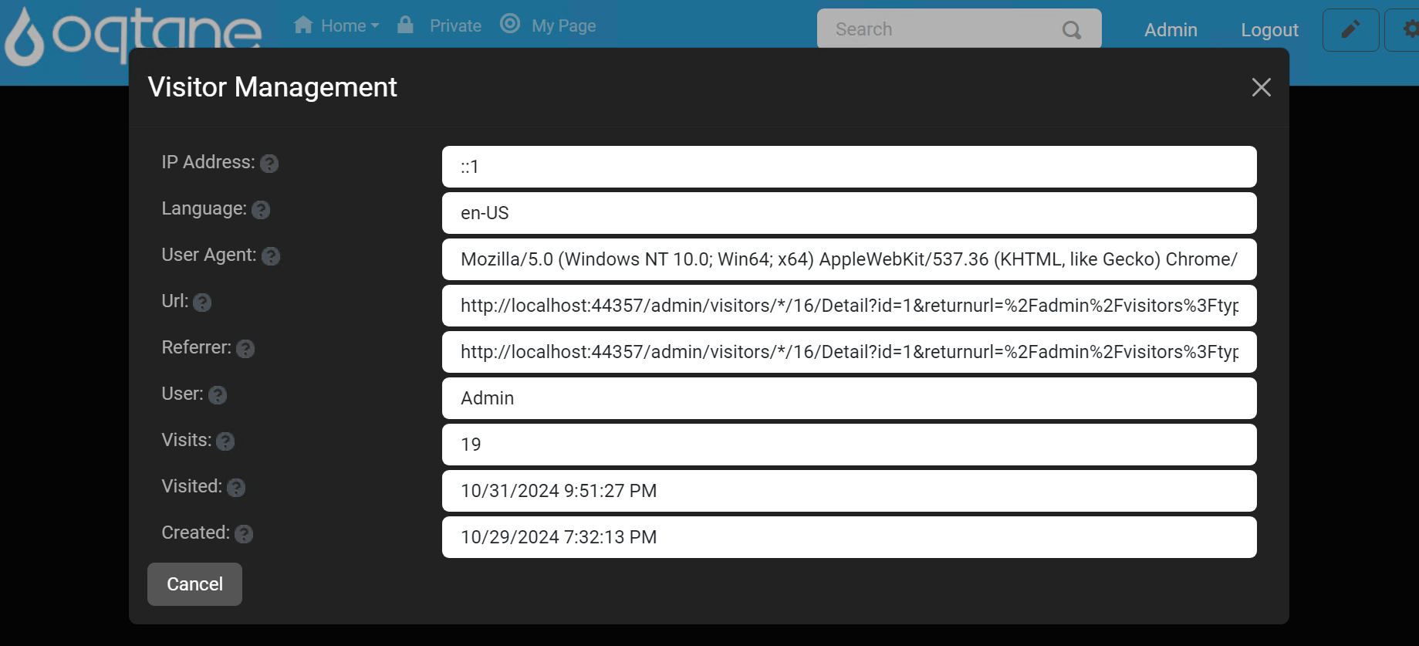
Task: Click the "Visits:" label
Action: [x=187, y=440]
